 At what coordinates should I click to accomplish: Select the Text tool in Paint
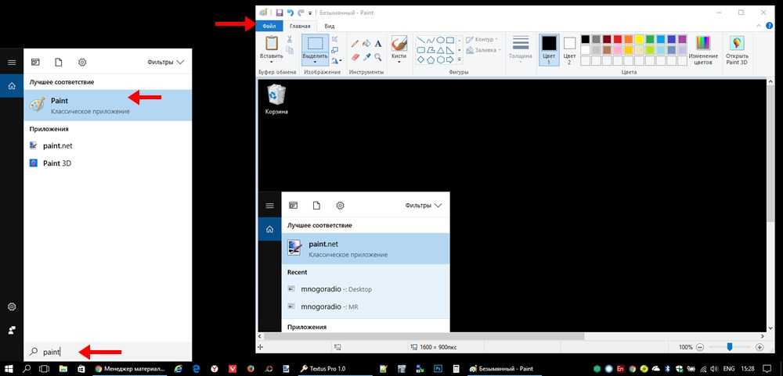[x=380, y=44]
